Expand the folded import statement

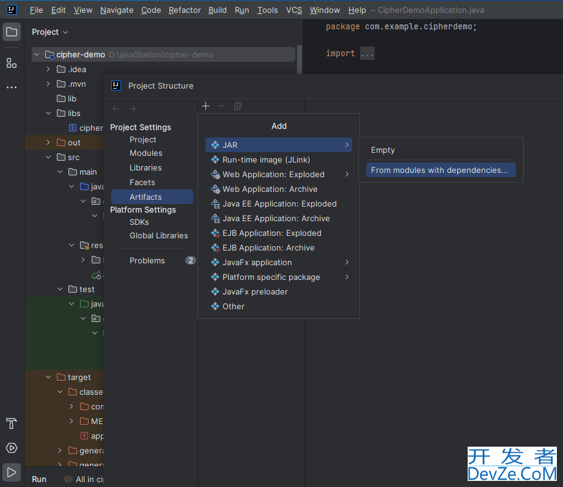point(367,54)
